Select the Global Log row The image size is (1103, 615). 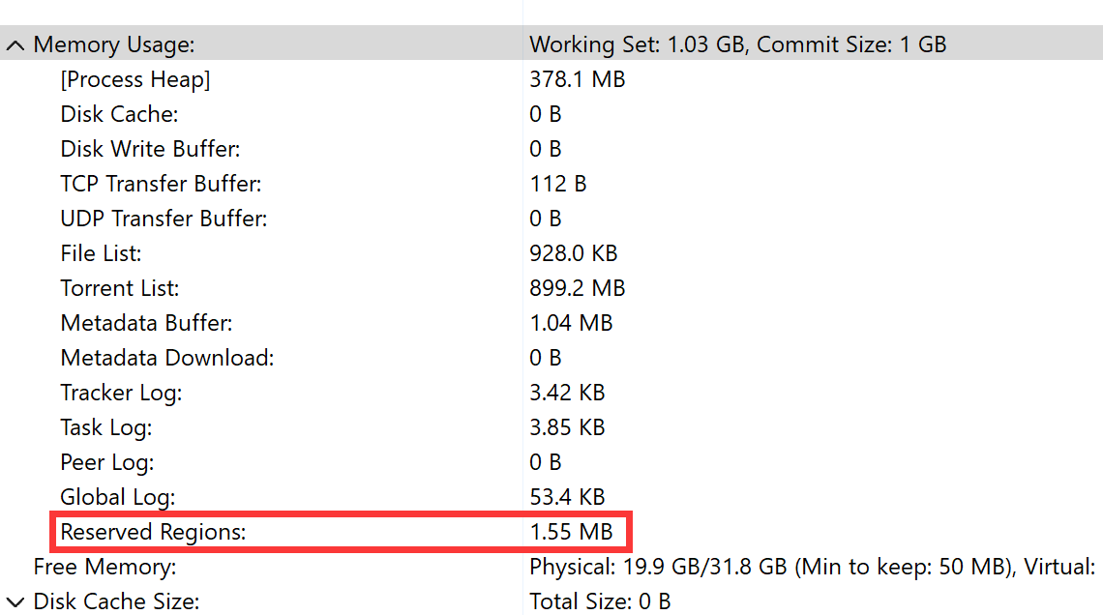tap(551, 496)
